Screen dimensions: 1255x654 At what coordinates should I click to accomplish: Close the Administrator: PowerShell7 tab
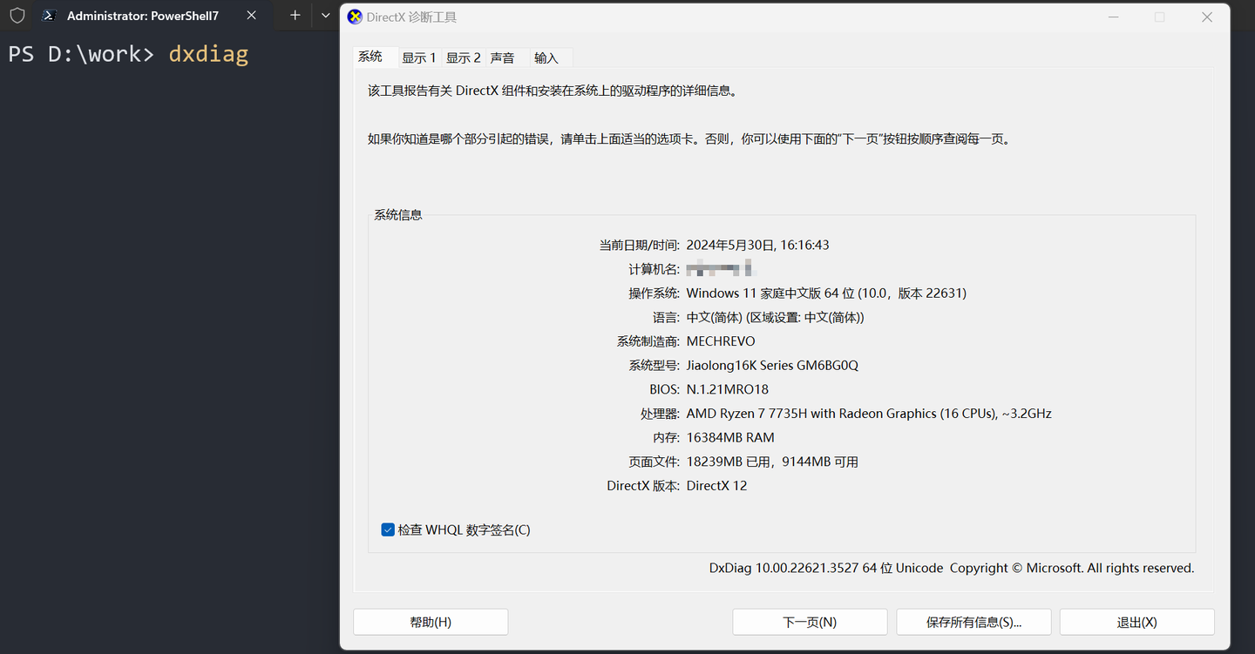(x=251, y=16)
